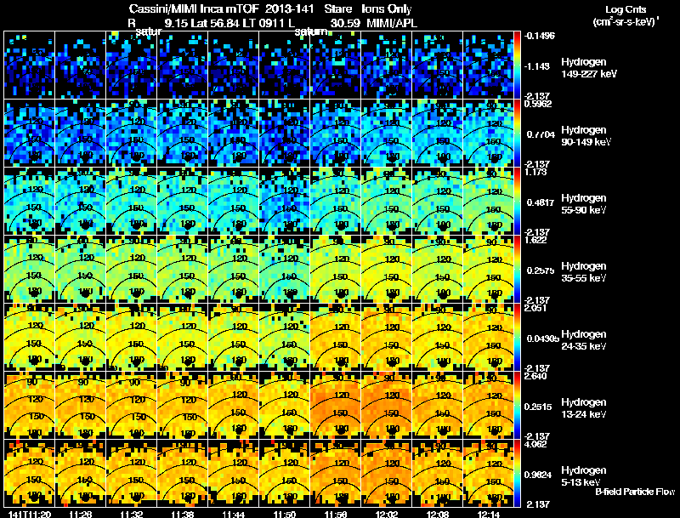Click the 12:02 time label
Image resolution: width=680 pixels, height=518 pixels.
[387, 514]
